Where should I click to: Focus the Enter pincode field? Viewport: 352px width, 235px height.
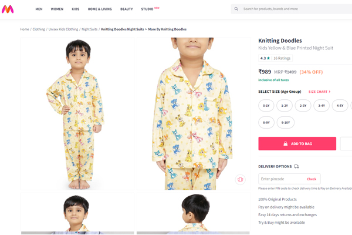[280, 179]
